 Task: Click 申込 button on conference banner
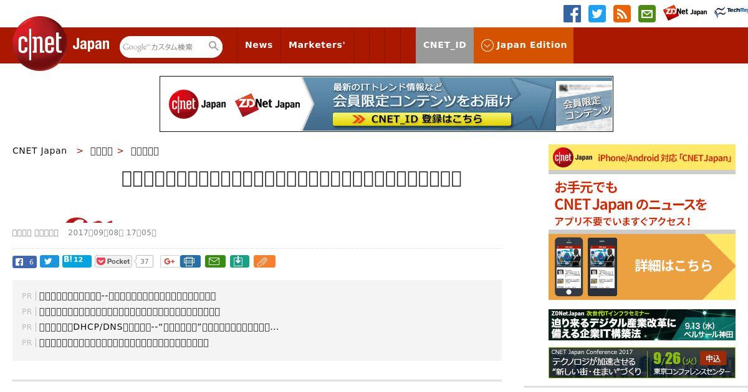pyautogui.click(x=712, y=358)
